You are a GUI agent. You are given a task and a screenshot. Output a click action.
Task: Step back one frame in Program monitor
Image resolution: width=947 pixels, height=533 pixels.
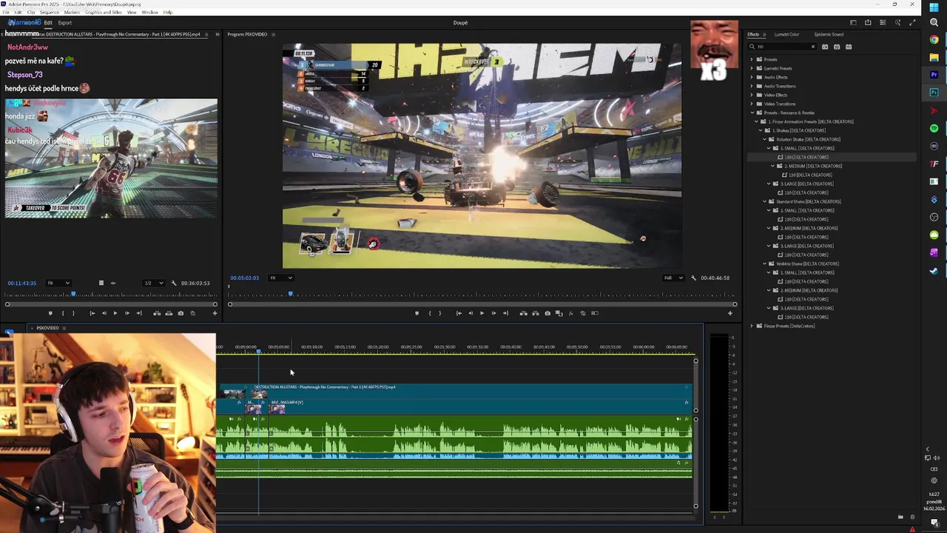tap(471, 313)
